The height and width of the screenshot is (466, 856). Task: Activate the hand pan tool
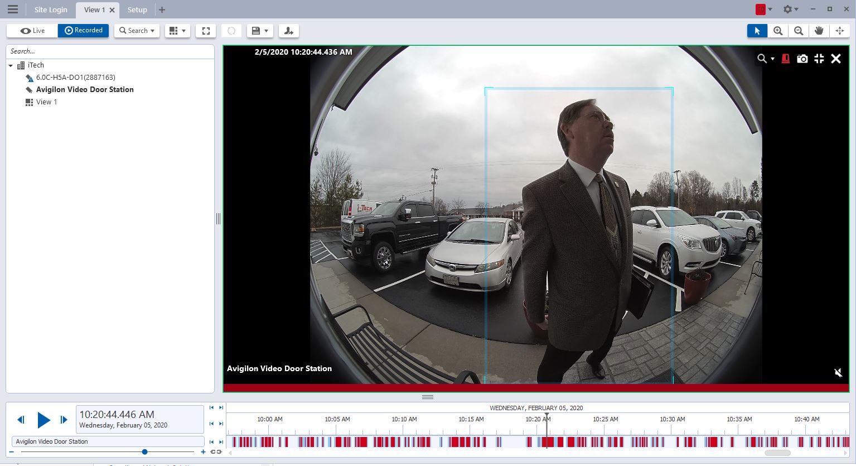click(x=819, y=31)
